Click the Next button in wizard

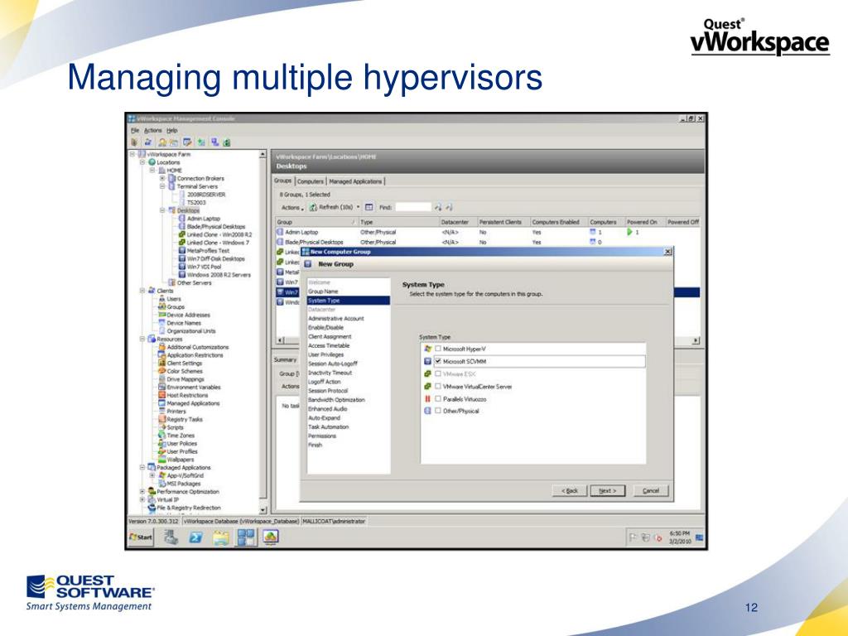click(x=607, y=490)
